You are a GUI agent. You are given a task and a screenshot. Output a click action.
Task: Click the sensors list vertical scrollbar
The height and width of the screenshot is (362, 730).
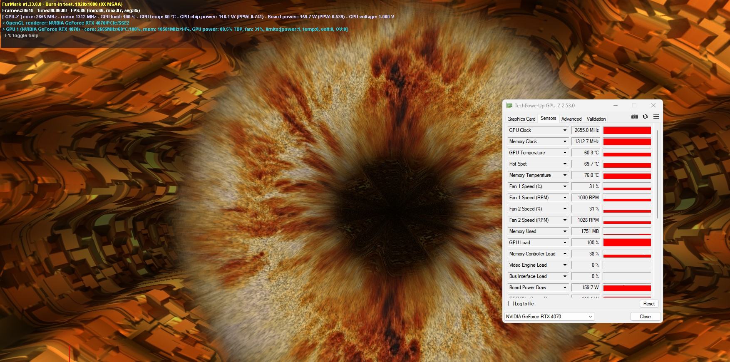[657, 174]
